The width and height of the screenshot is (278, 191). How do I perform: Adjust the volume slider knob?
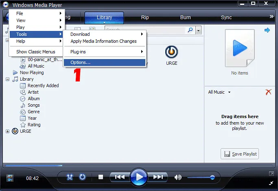pos(212,177)
